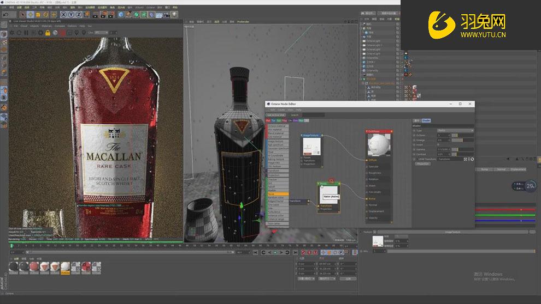Toggle the X axis lock
Screen dimensions: 541x304
click(x=63, y=15)
